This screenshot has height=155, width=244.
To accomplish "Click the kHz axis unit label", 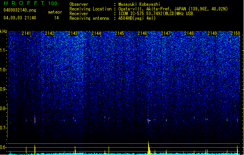I will pos(3,31).
